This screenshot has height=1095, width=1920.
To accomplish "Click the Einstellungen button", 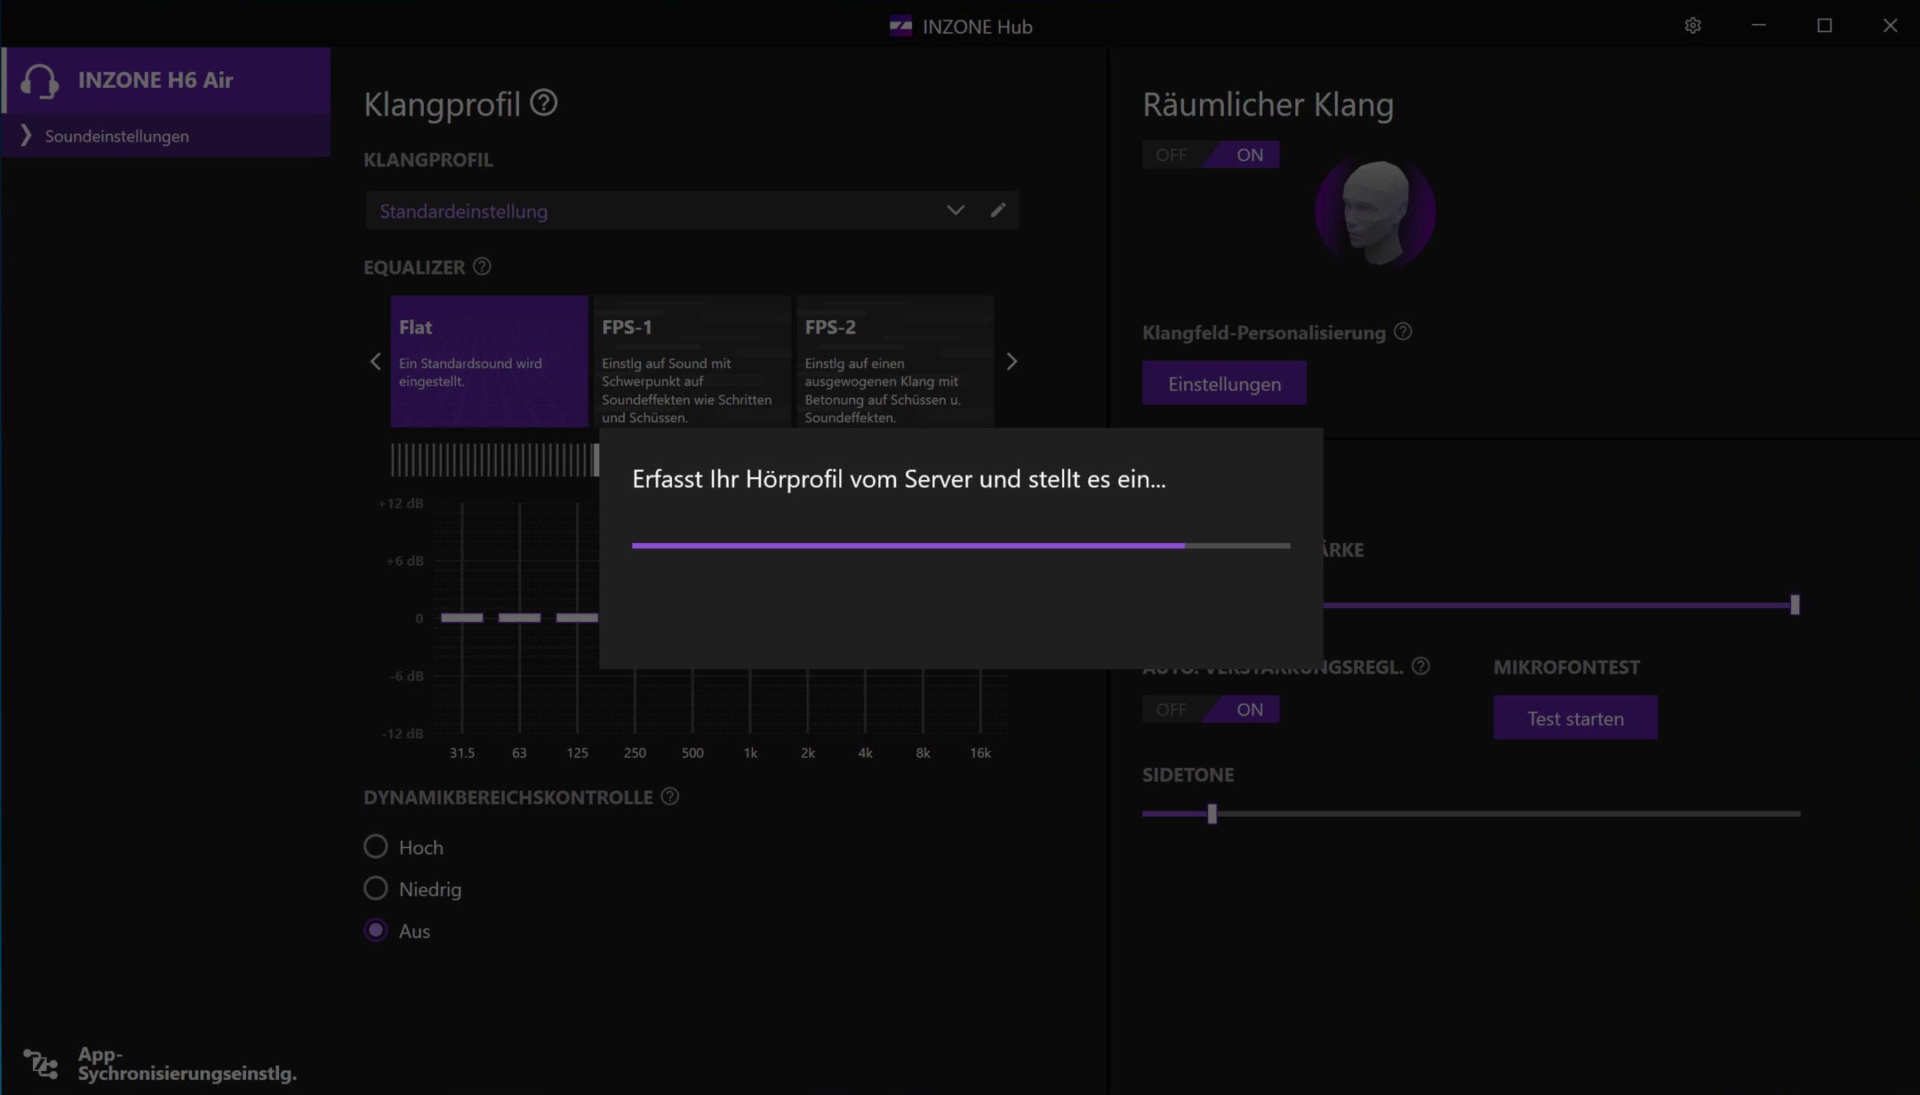I will click(1223, 383).
